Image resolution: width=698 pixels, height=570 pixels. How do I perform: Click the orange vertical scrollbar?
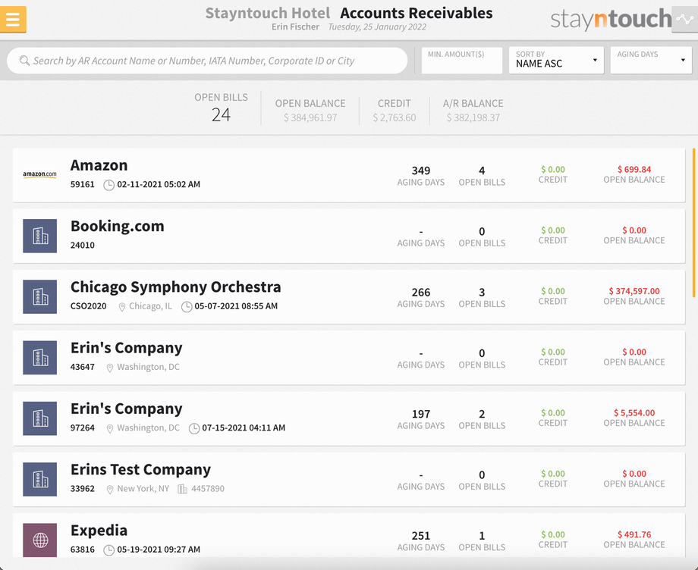[693, 223]
